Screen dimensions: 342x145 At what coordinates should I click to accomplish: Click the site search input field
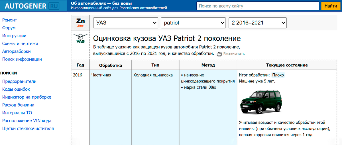tap(258, 6)
